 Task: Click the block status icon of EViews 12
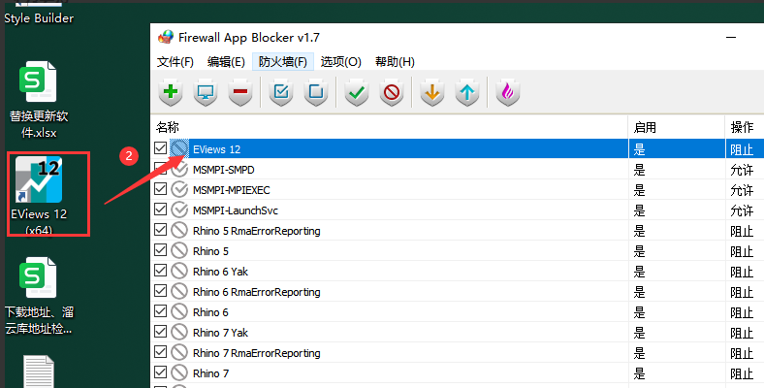click(x=179, y=148)
